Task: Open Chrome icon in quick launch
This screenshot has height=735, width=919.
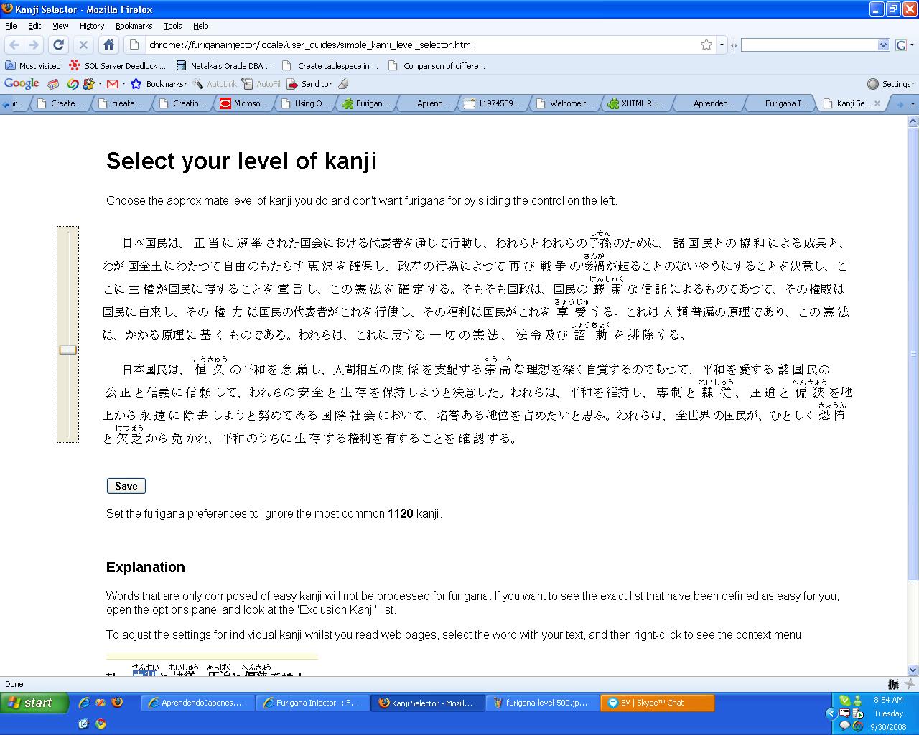Action: pos(101,724)
